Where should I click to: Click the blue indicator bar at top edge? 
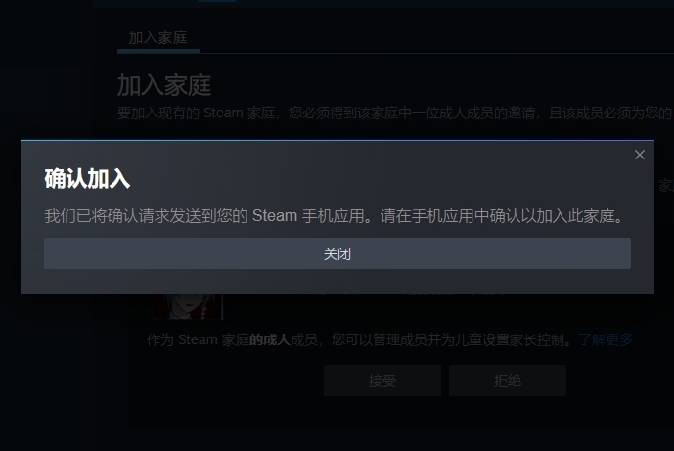point(217,1)
